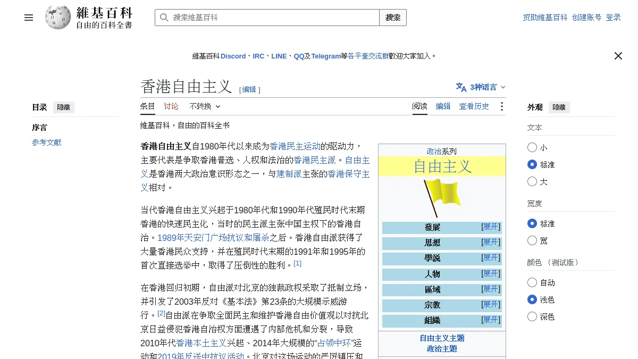Screen dimensions: 638x359
Task: Select light color mode 浅色
Action: (532, 299)
